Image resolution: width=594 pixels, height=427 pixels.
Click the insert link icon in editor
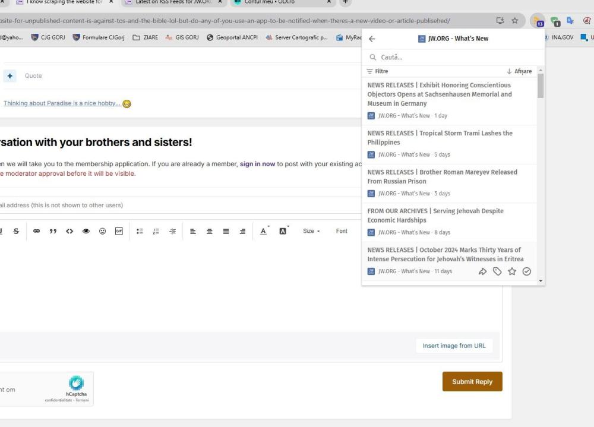pyautogui.click(x=37, y=231)
